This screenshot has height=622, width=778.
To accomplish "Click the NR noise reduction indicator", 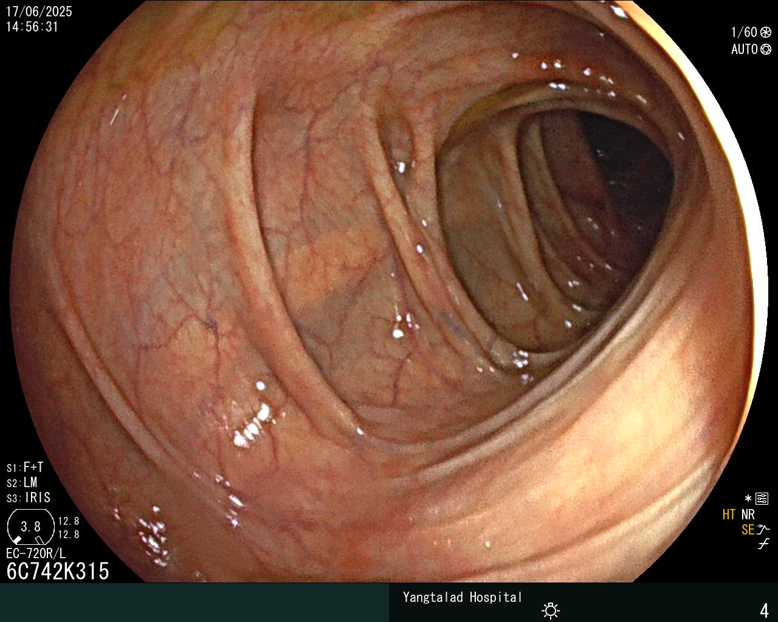I will [748, 515].
